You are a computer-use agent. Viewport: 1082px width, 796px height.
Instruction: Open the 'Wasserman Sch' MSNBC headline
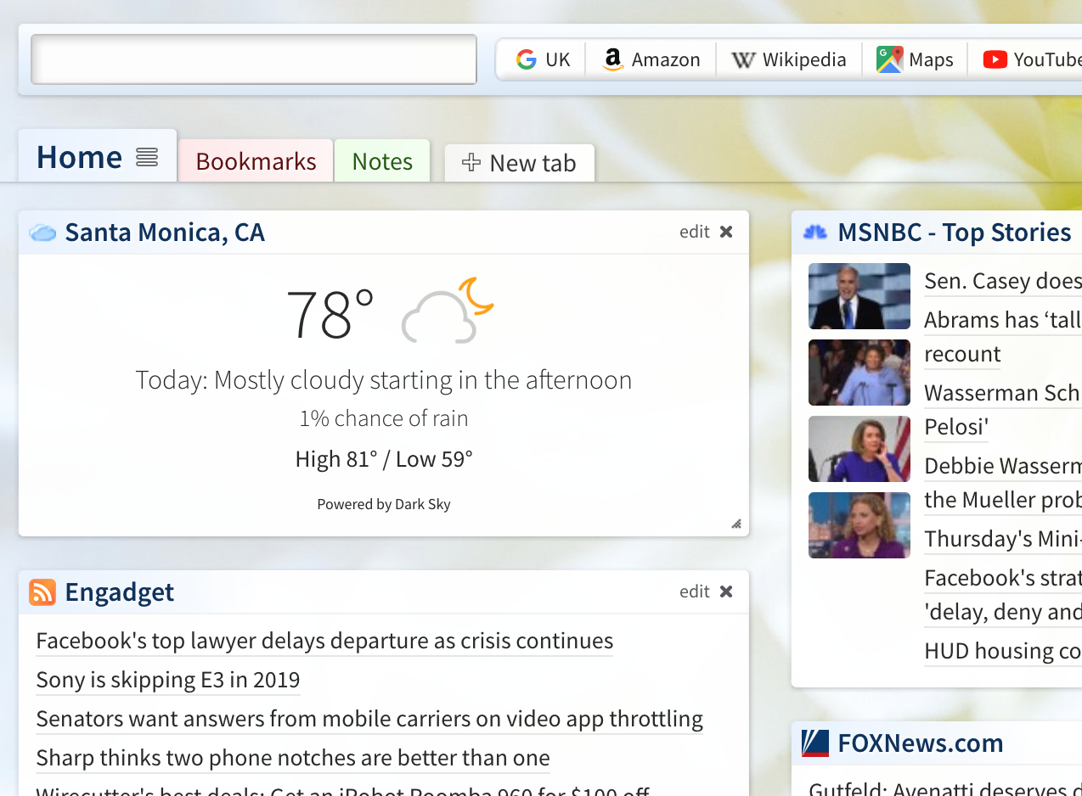pyautogui.click(x=1003, y=410)
